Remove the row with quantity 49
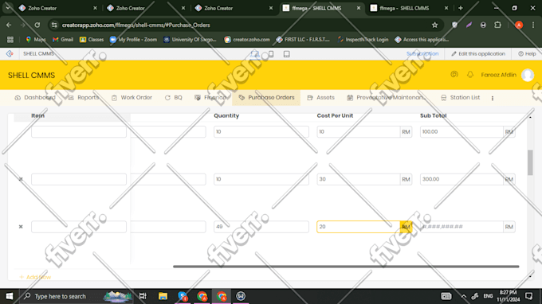 pyautogui.click(x=21, y=227)
